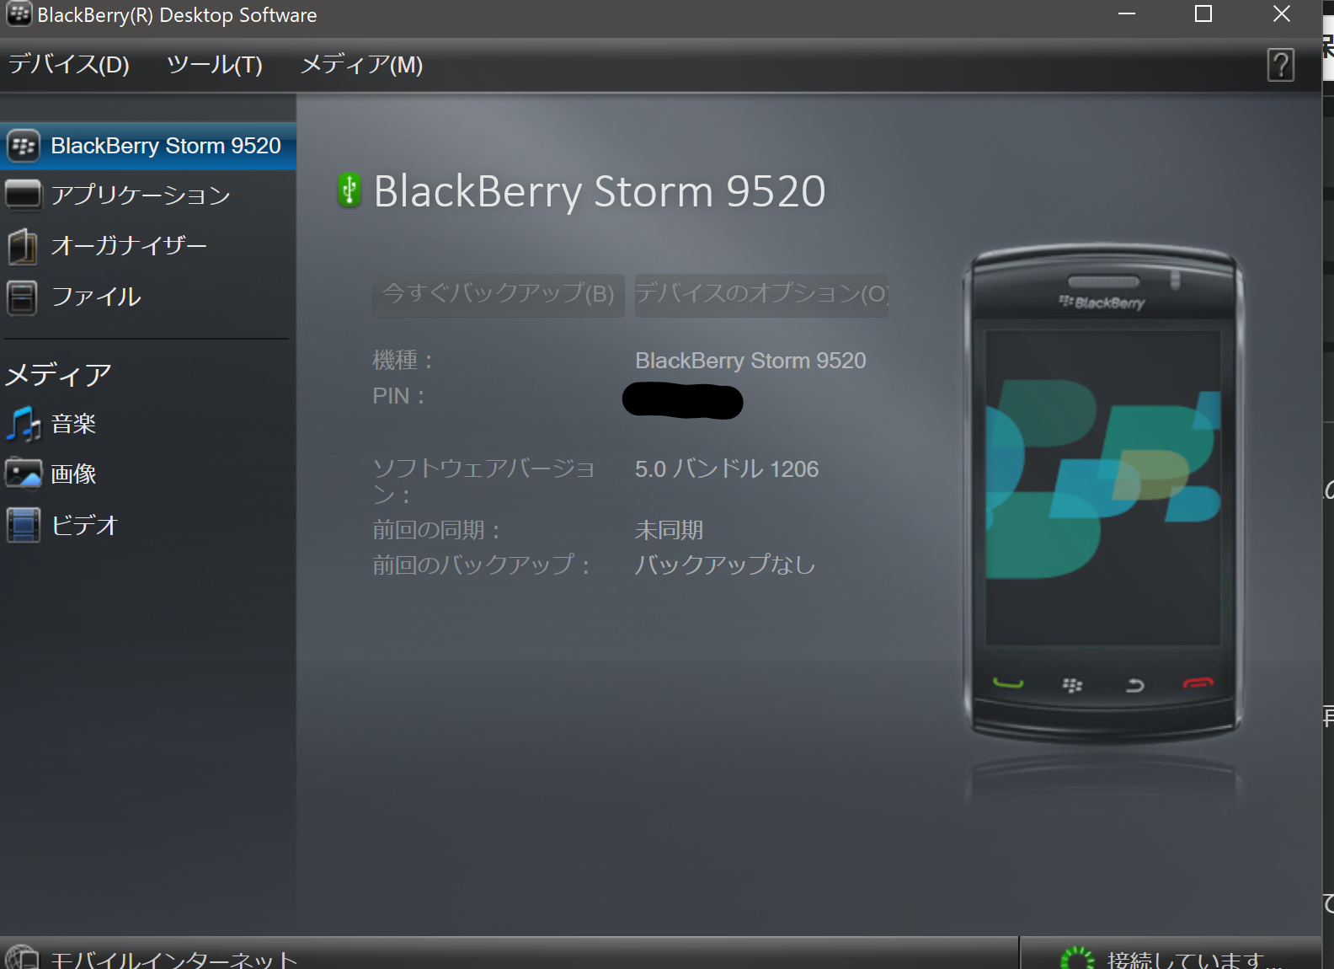
Task: Click the ビデオ film icon
Action: (24, 525)
